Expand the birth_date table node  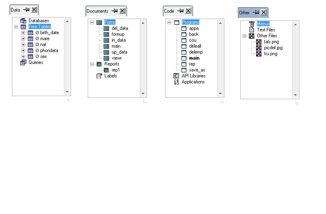[23, 33]
